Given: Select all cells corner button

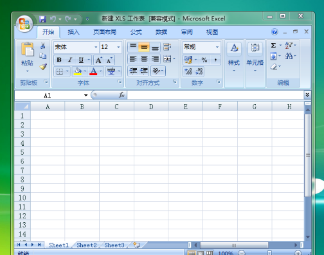Looking at the screenshot, I should [22, 107].
